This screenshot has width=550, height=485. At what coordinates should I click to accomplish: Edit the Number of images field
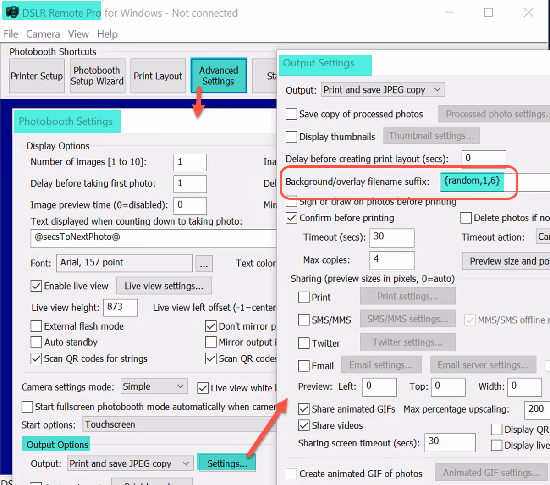(x=190, y=162)
